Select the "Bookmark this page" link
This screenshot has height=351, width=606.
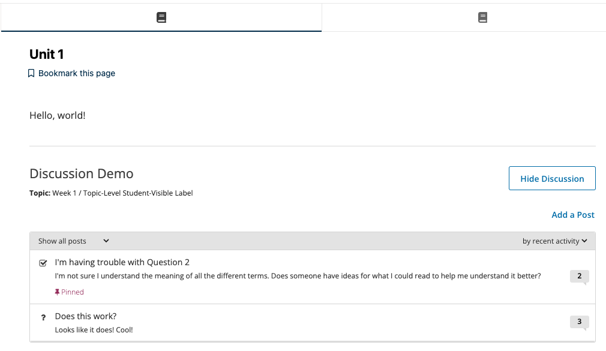point(76,73)
